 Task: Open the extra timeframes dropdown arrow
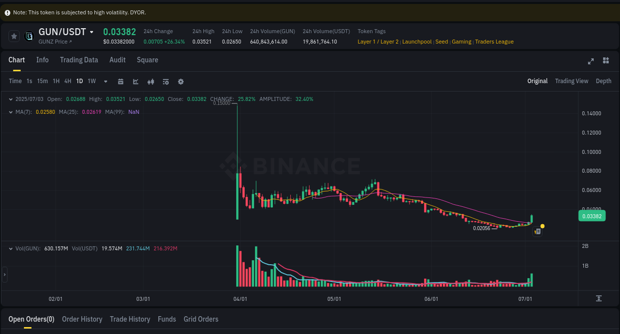click(x=105, y=81)
